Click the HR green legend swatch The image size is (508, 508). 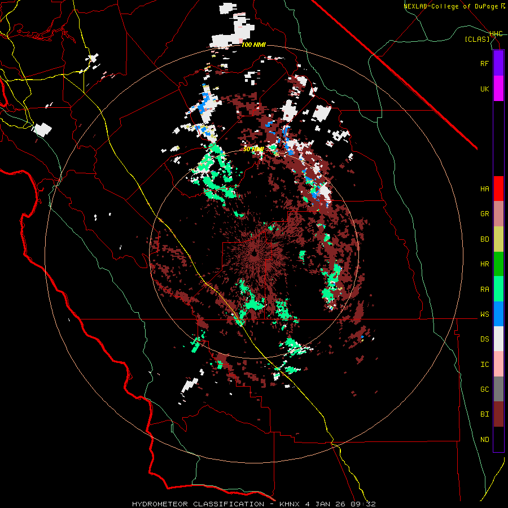point(498,264)
